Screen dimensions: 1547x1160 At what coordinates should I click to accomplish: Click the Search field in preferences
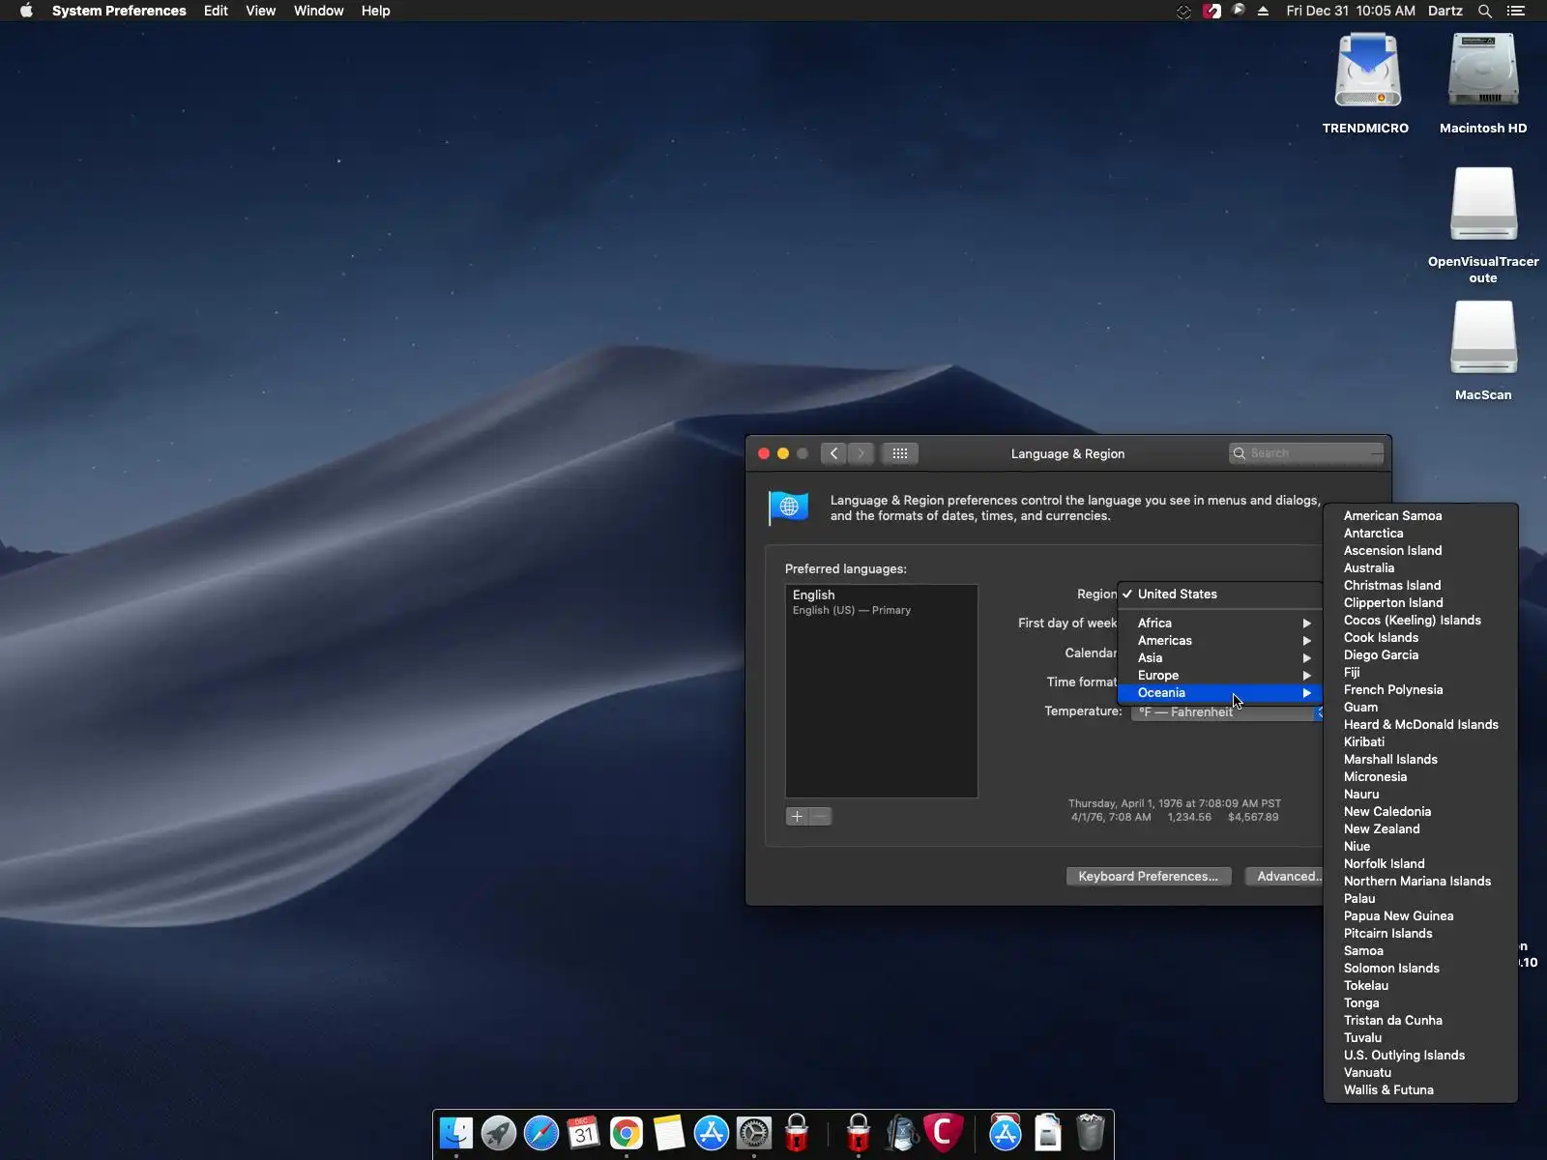pyautogui.click(x=1306, y=453)
